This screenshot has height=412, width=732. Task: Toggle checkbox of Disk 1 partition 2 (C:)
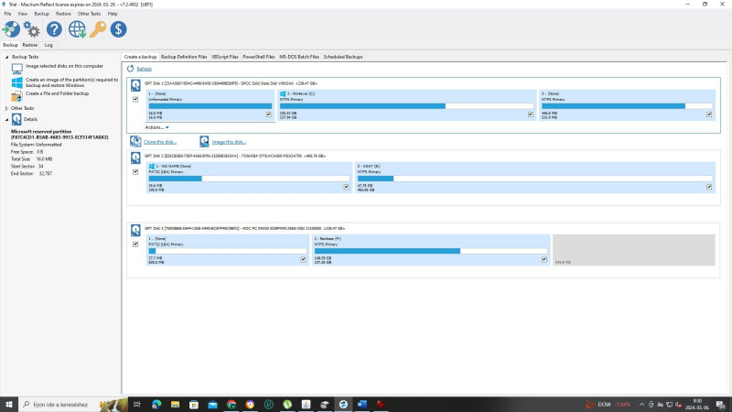click(531, 114)
